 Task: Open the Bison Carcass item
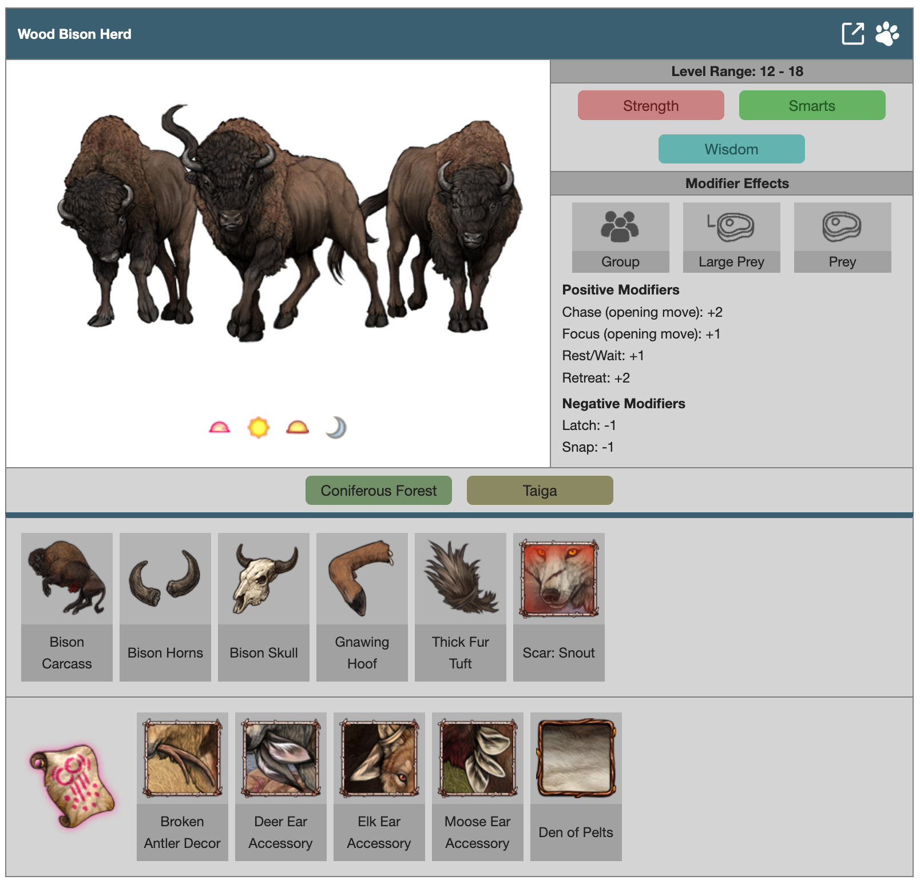(67, 606)
